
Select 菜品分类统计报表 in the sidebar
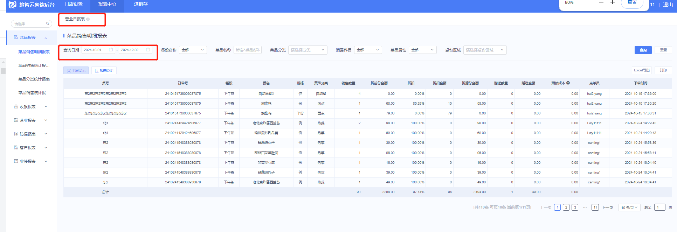click(x=34, y=79)
